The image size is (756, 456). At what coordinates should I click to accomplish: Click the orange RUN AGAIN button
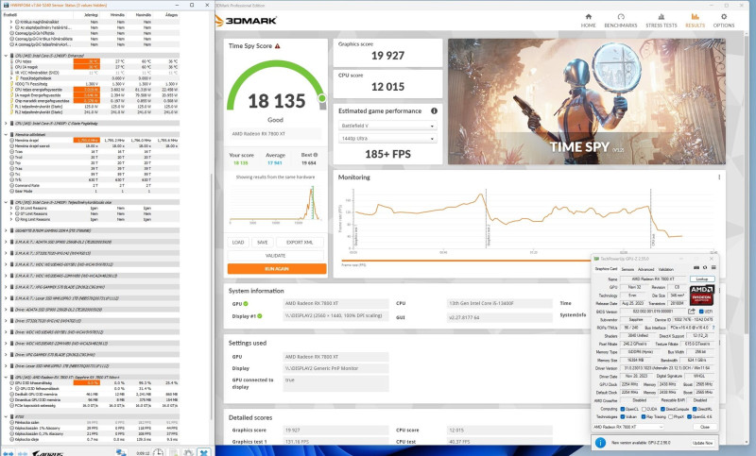click(277, 269)
